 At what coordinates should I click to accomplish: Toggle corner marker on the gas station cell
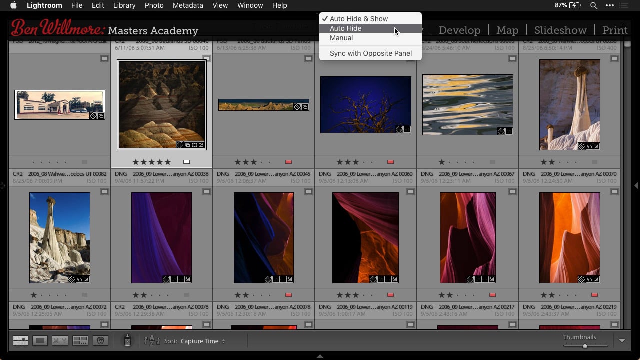click(x=104, y=59)
